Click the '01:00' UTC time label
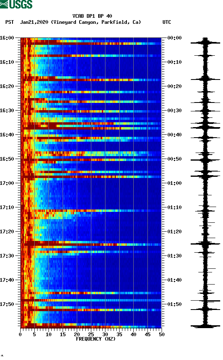Screen dimensions: 223x360 point(175,183)
